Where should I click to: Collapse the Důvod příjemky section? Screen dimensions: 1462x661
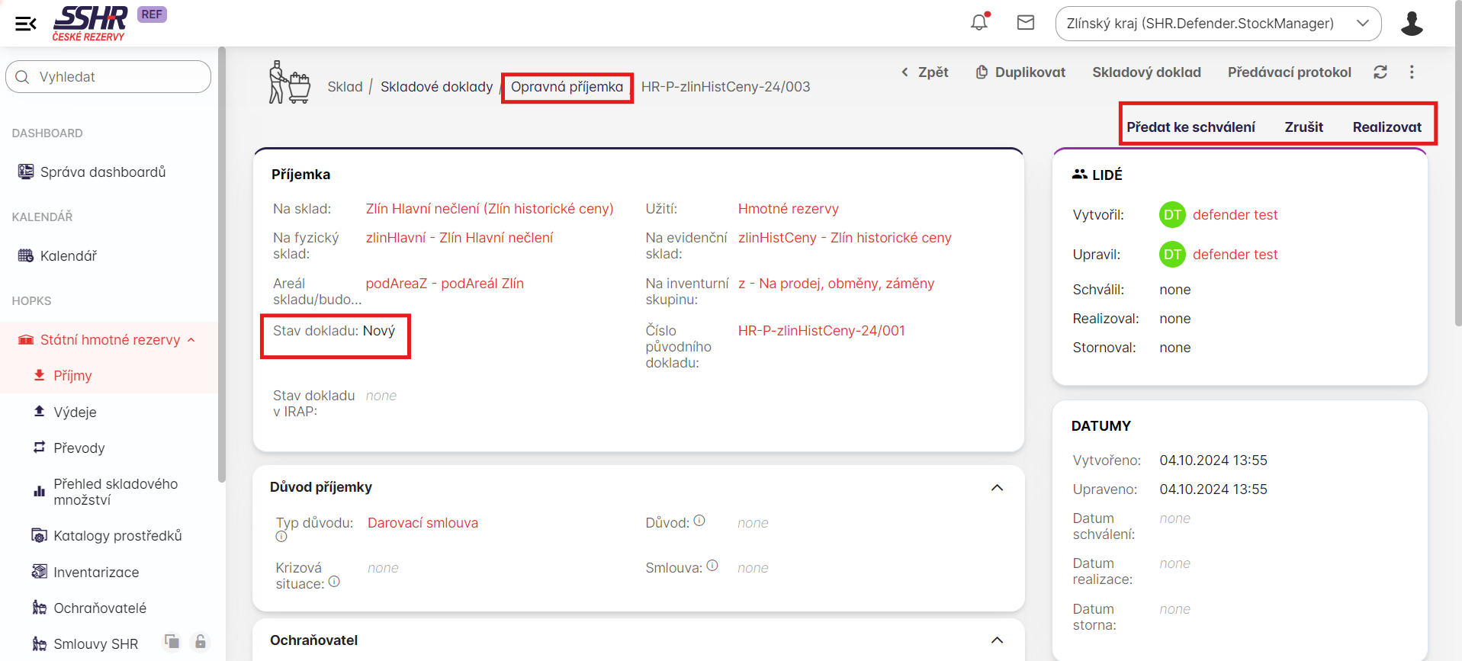point(997,488)
